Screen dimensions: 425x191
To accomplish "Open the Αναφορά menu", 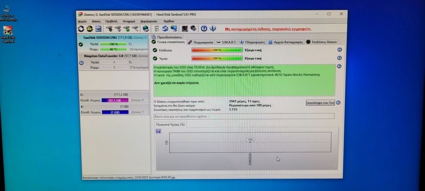I will pos(129,21).
